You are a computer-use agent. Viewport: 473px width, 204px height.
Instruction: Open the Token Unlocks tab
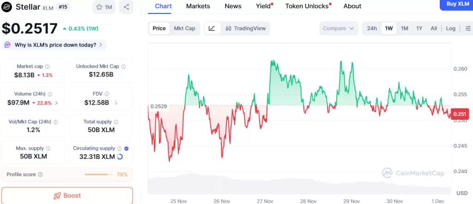pyautogui.click(x=307, y=6)
